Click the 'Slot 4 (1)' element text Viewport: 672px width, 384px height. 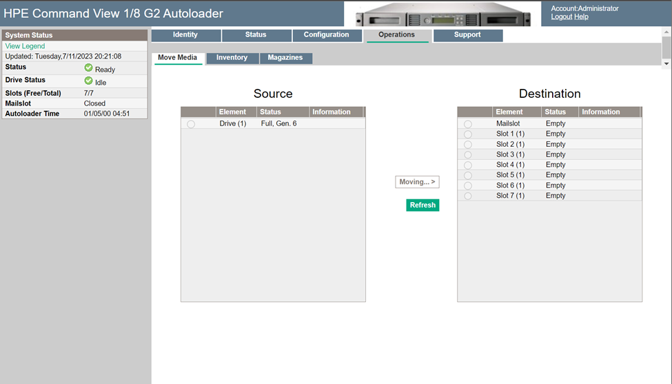(511, 165)
